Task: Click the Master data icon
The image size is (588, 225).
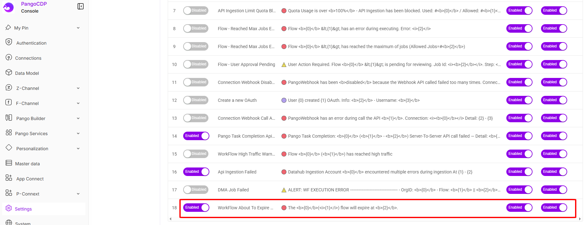Action: pos(9,163)
